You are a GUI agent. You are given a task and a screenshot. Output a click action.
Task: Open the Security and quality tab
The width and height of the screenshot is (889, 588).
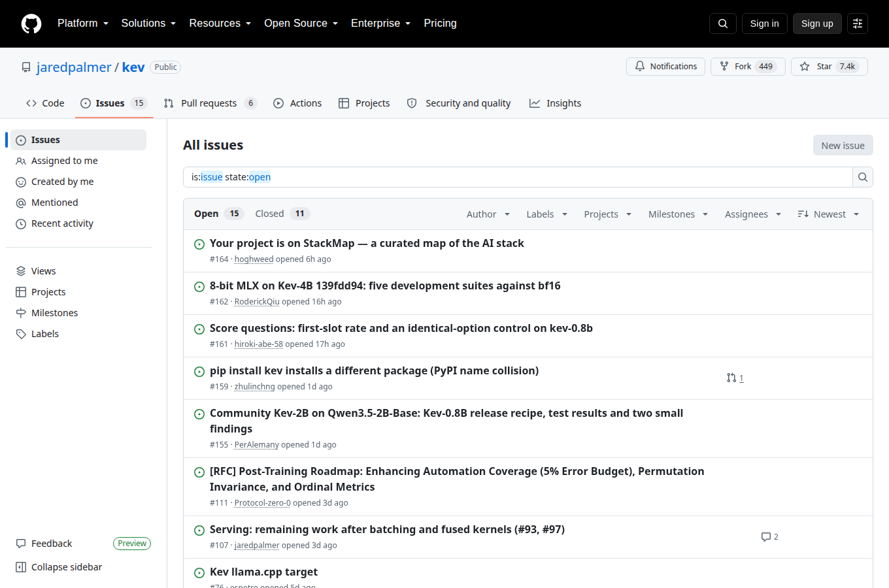coord(459,103)
